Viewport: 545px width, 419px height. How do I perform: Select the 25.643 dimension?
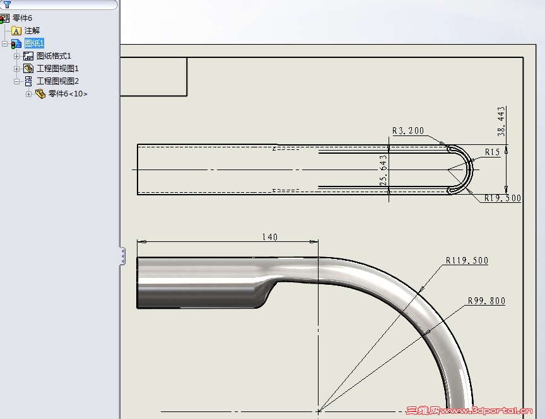click(x=384, y=171)
